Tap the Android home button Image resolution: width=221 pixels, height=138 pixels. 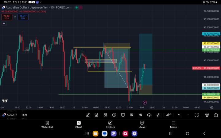coord(188,133)
